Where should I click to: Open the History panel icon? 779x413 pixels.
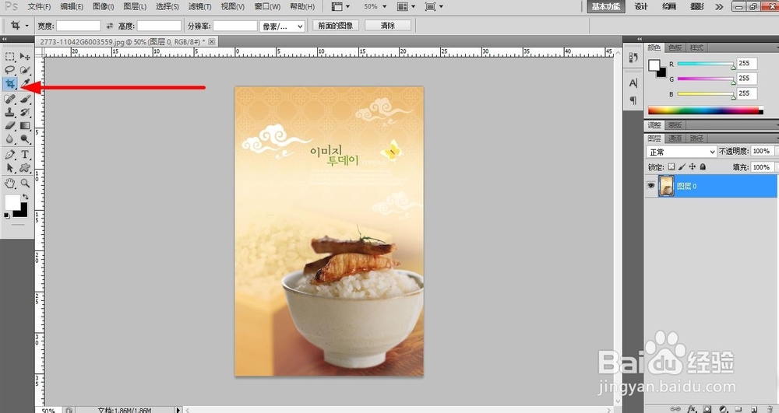coord(633,58)
